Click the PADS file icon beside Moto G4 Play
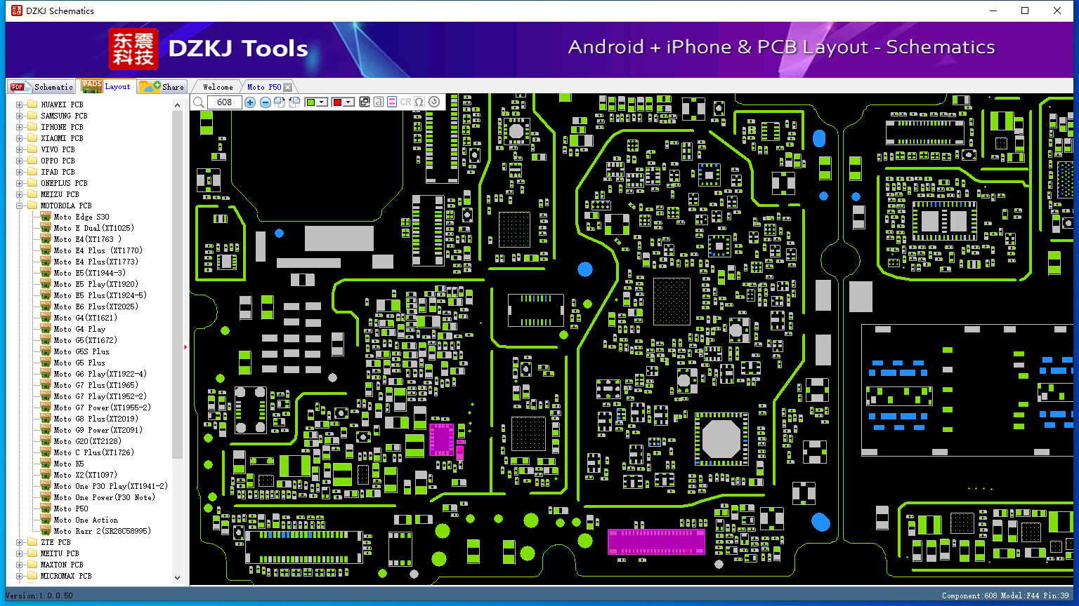 46,329
